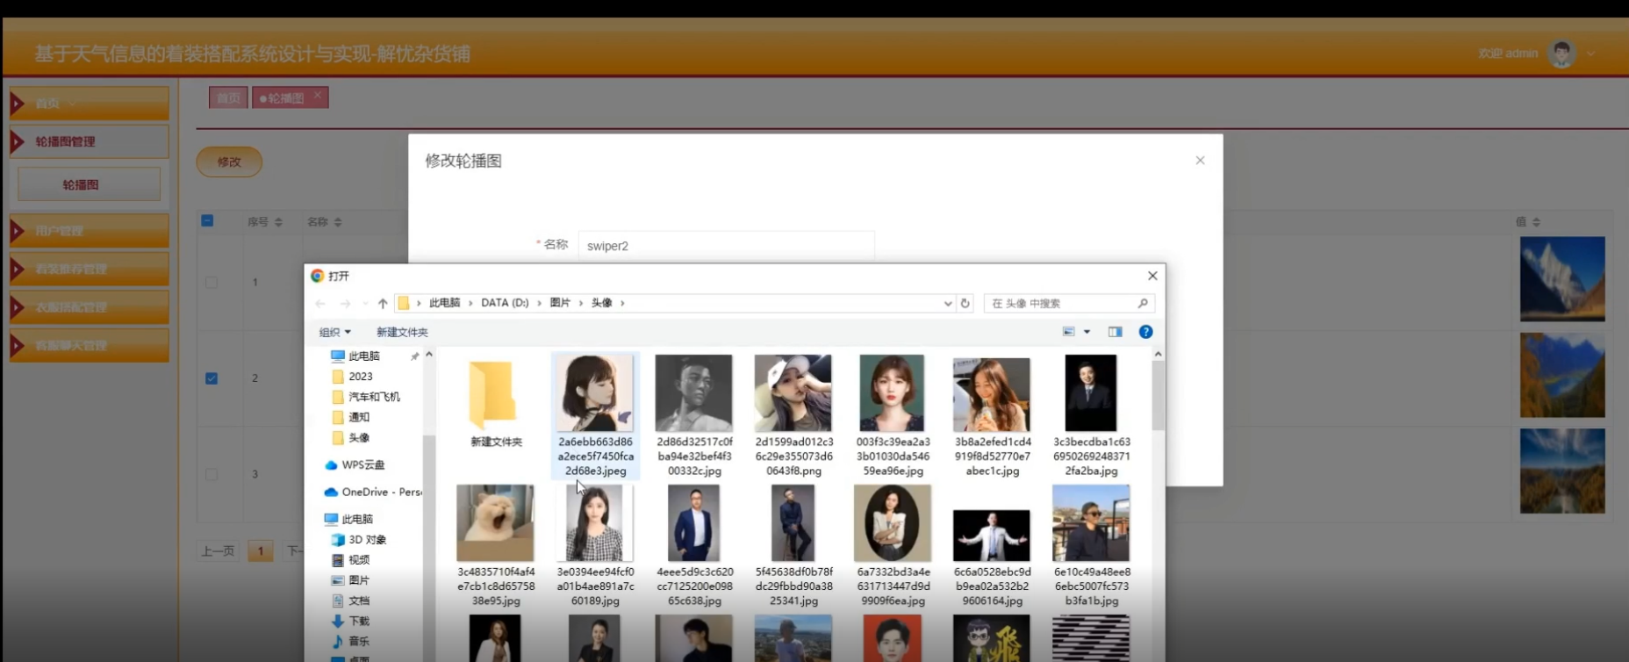Refresh the 头像 folder listing
Image resolution: width=1629 pixels, height=662 pixels.
(x=965, y=303)
